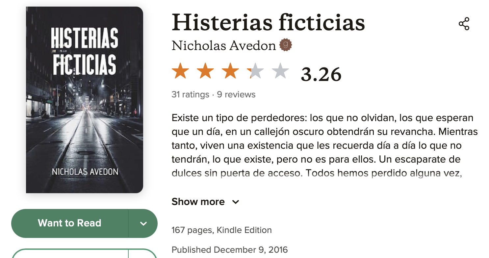Add book with Want to Read button
This screenshot has width=489, height=258.
click(x=70, y=223)
